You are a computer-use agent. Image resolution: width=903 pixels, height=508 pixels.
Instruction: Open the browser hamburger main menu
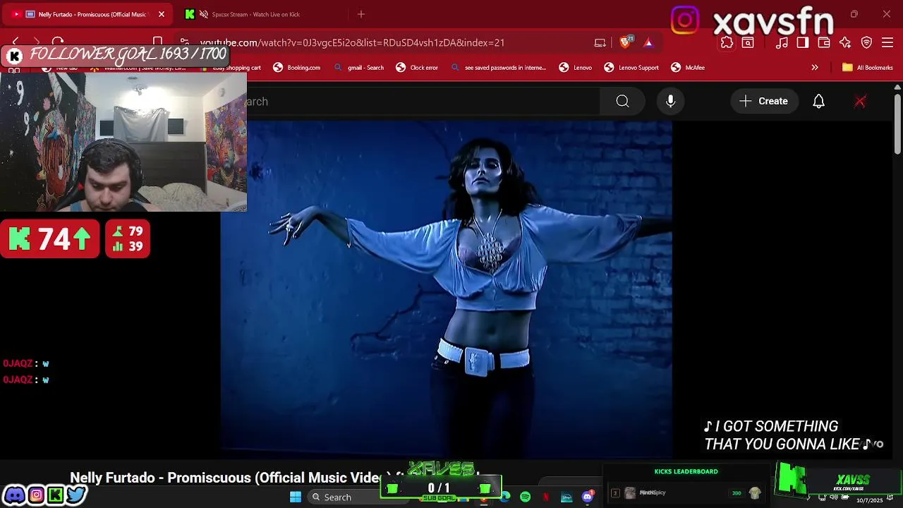coord(887,43)
